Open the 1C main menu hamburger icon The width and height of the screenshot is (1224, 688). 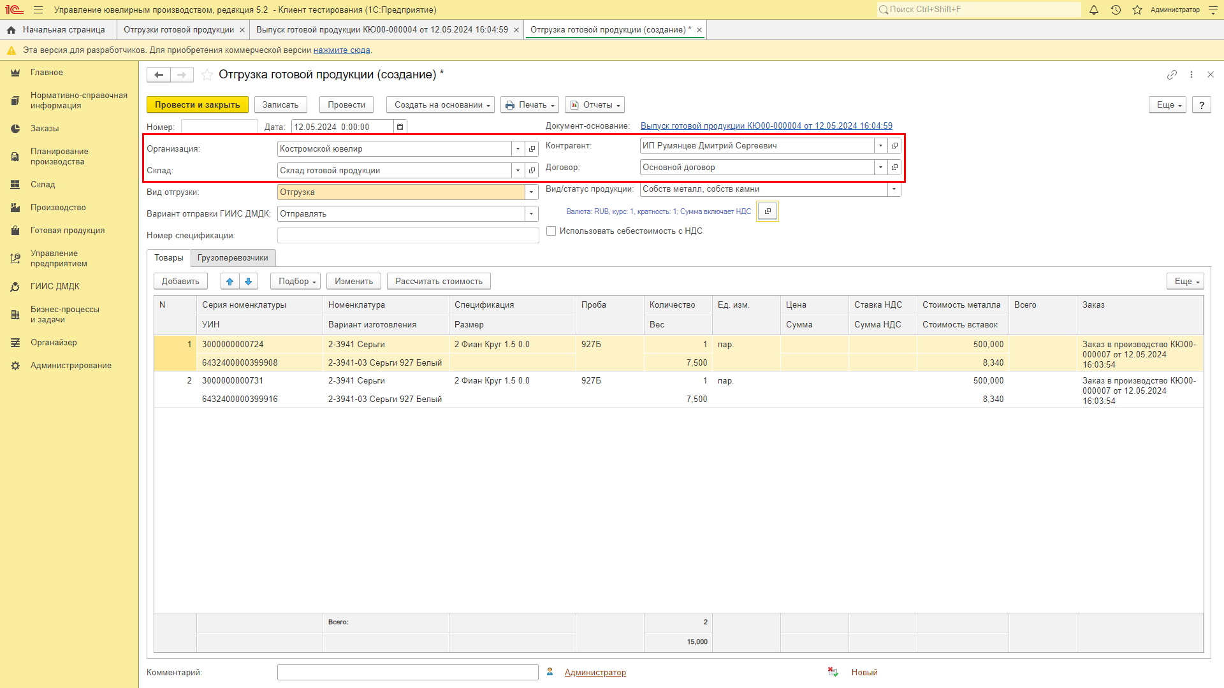tap(38, 10)
